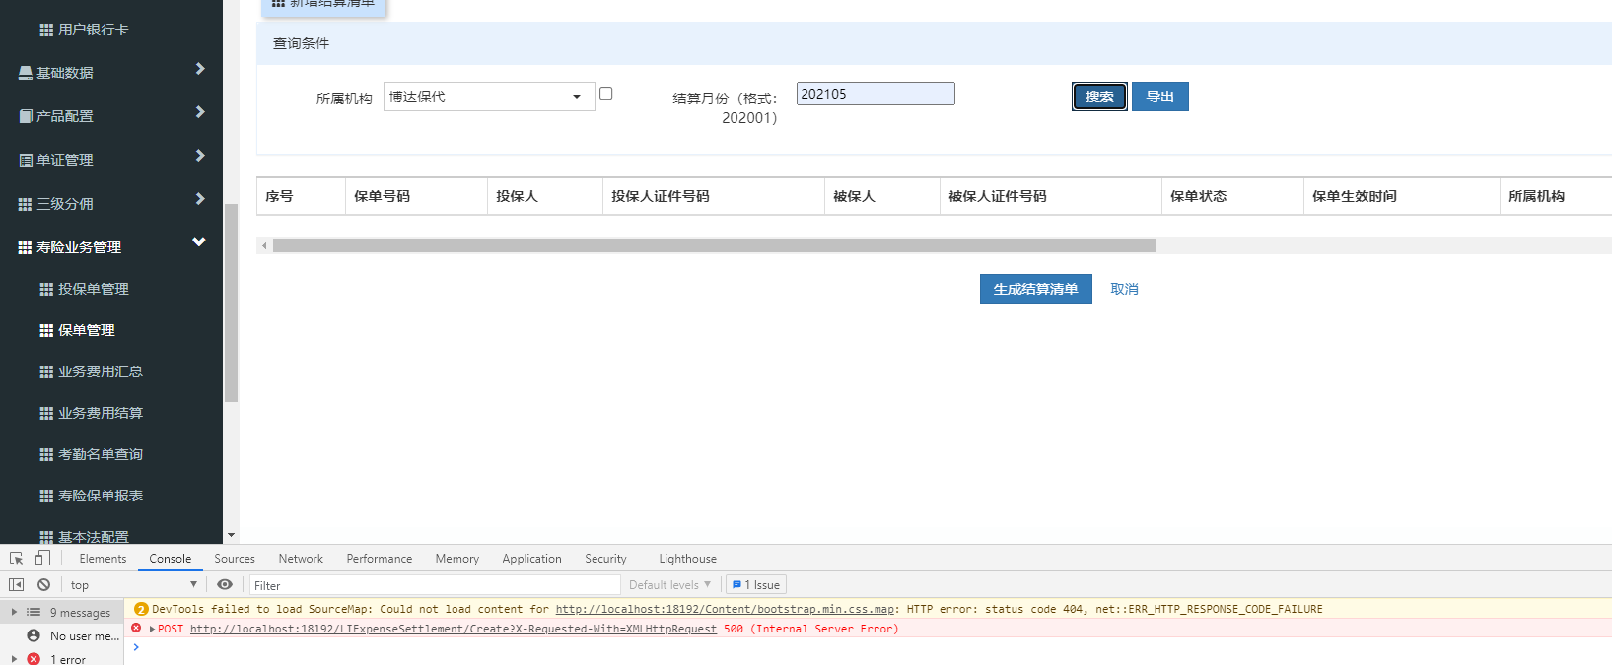Click the 保单号码 column header

(x=416, y=196)
